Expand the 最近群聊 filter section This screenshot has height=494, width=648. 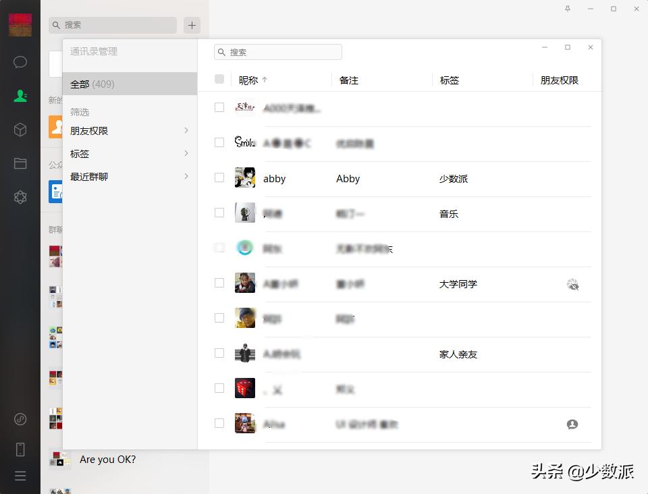pyautogui.click(x=128, y=176)
